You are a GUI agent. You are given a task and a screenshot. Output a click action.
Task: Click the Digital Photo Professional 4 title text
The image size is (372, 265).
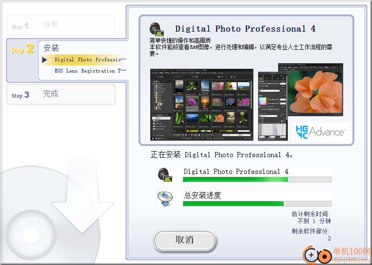tap(246, 29)
